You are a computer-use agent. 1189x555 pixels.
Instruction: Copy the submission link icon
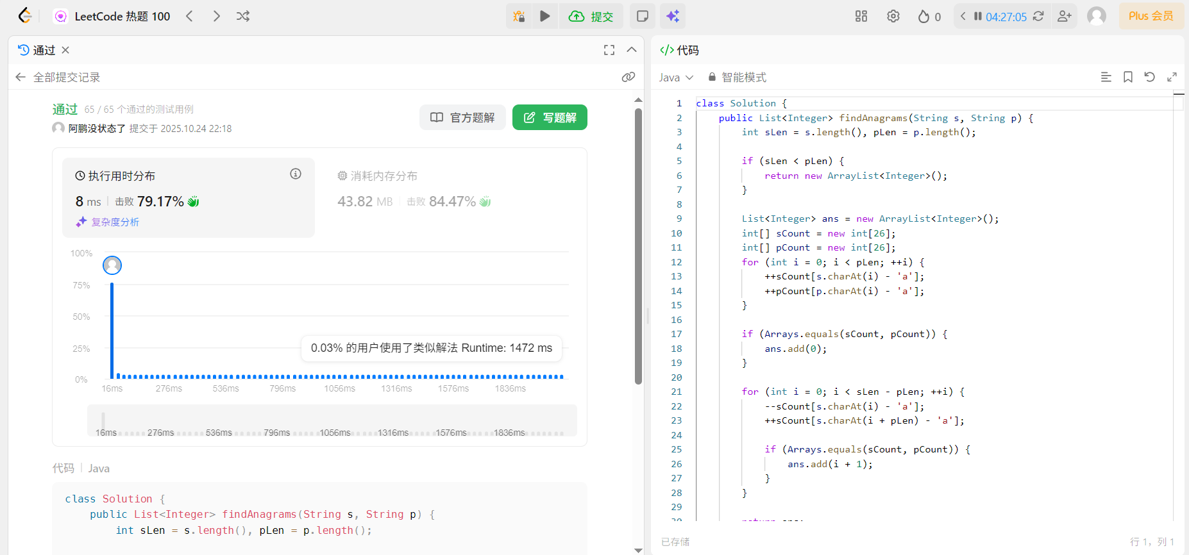[x=628, y=77]
